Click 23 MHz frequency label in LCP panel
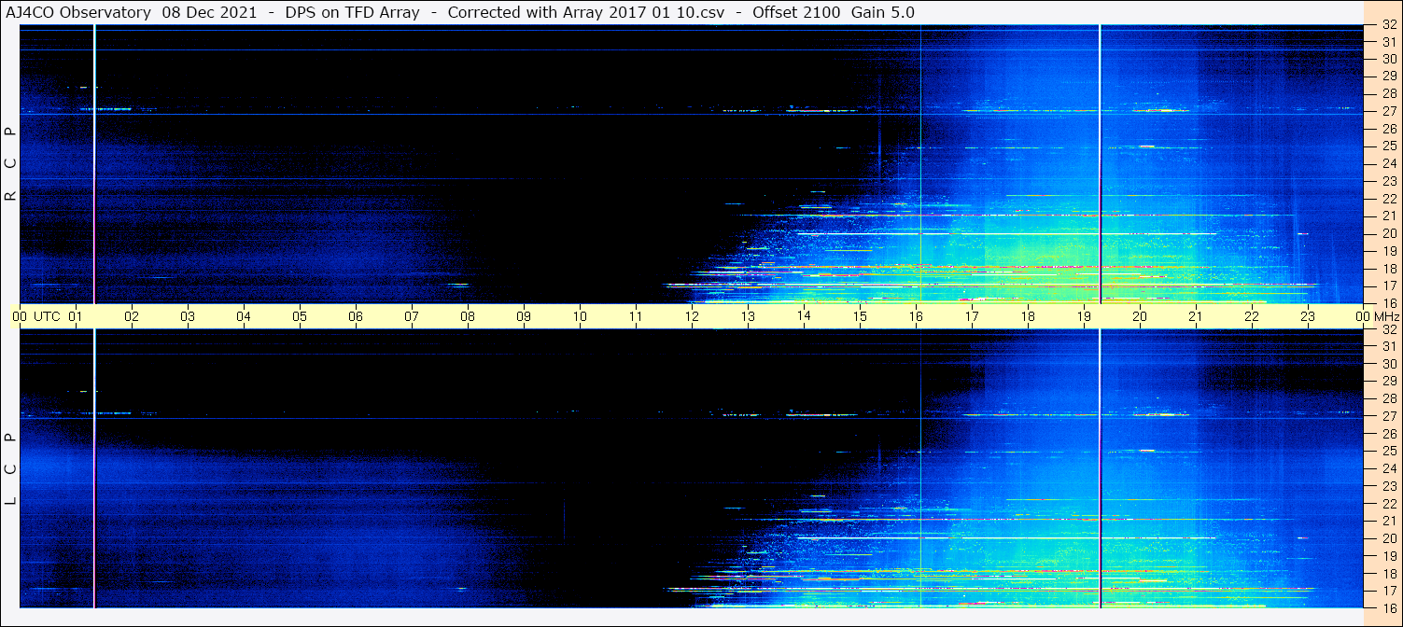This screenshot has height=627, width=1403. point(1388,486)
